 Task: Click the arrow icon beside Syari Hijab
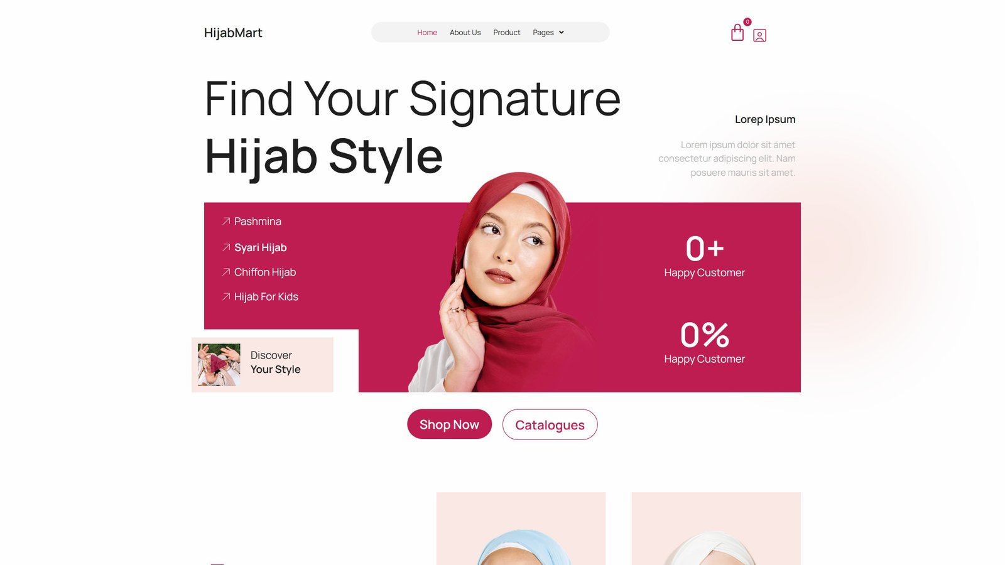click(226, 247)
